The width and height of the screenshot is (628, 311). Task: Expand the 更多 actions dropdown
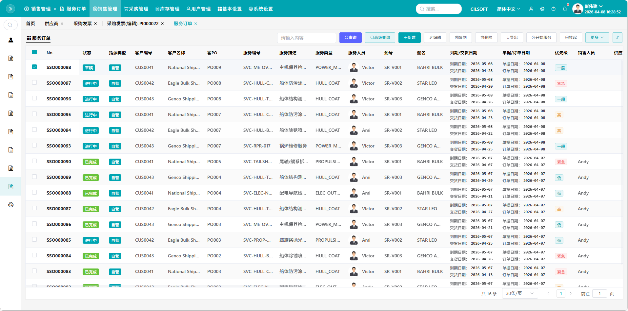597,38
